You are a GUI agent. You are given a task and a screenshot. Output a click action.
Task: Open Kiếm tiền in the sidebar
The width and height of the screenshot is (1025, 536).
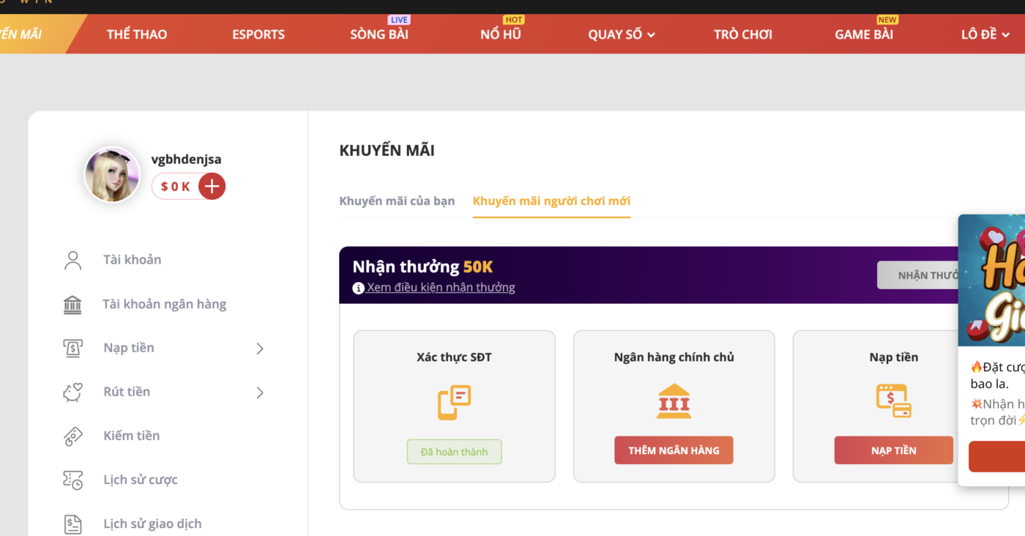(132, 436)
